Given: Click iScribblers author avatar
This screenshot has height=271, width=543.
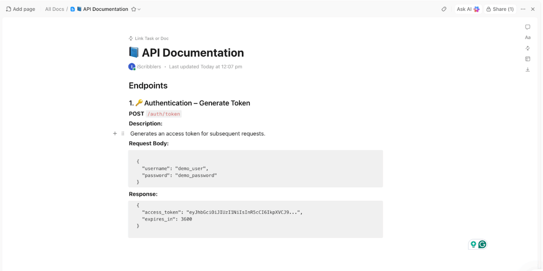Looking at the screenshot, I should 132,67.
